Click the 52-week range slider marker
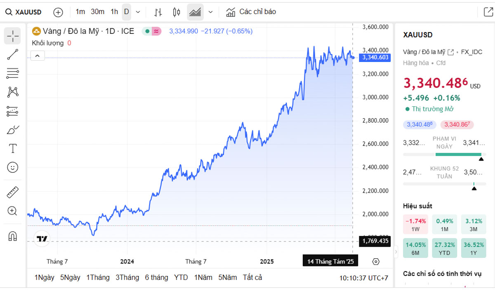 474,188
